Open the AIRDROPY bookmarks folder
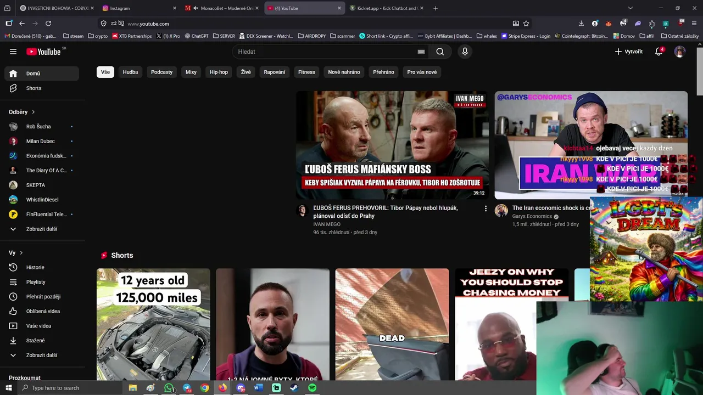Screen dimensions: 703x395 pos(311,36)
